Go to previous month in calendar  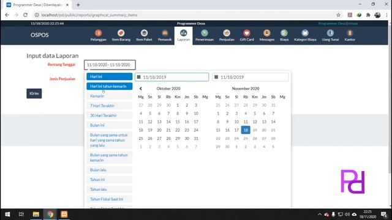(141, 89)
